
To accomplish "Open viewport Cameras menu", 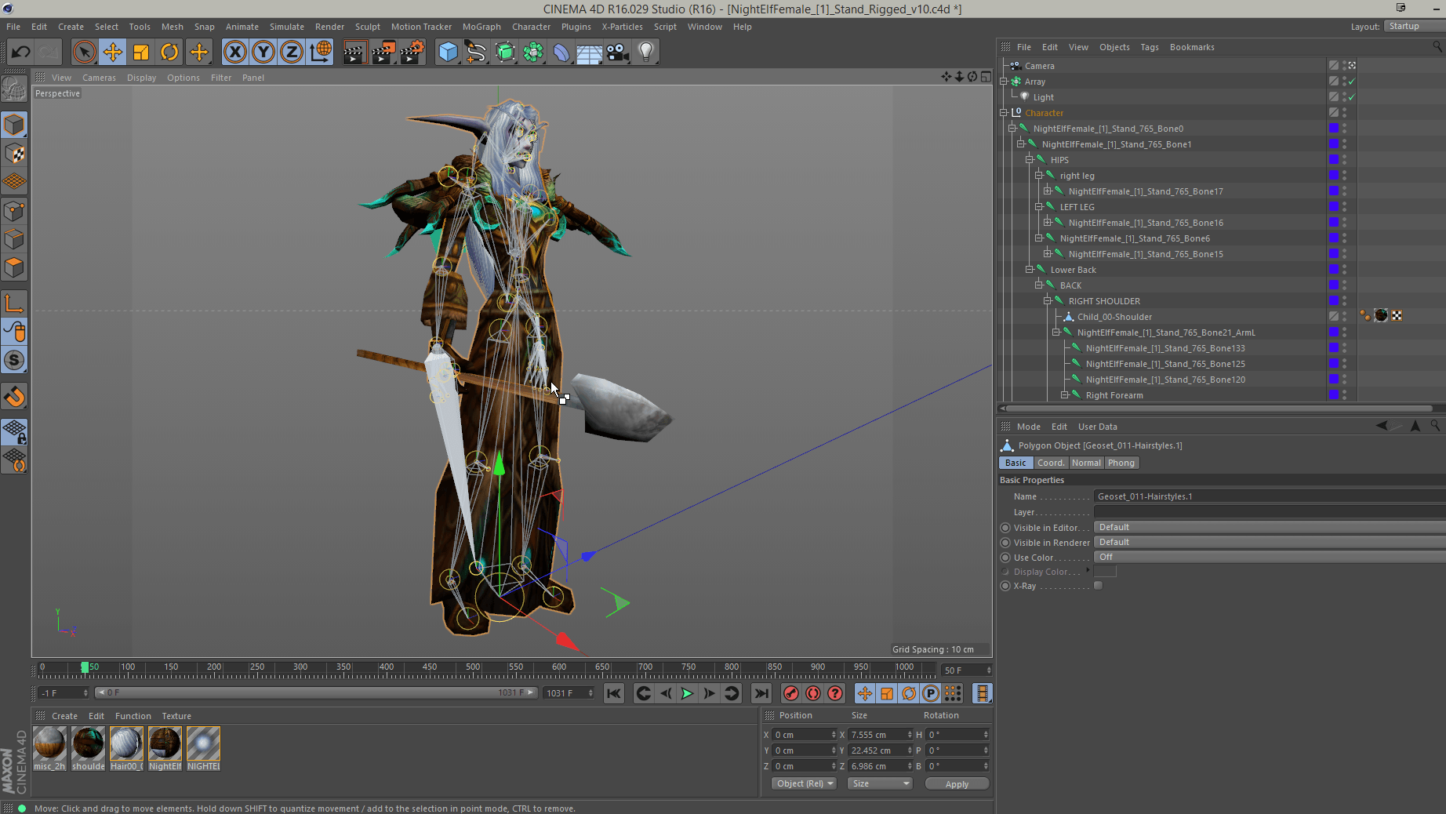I will [99, 78].
